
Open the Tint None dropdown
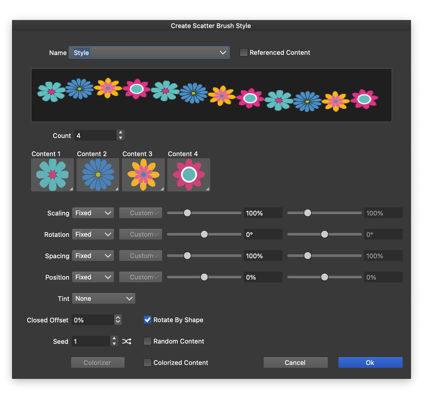[103, 299]
